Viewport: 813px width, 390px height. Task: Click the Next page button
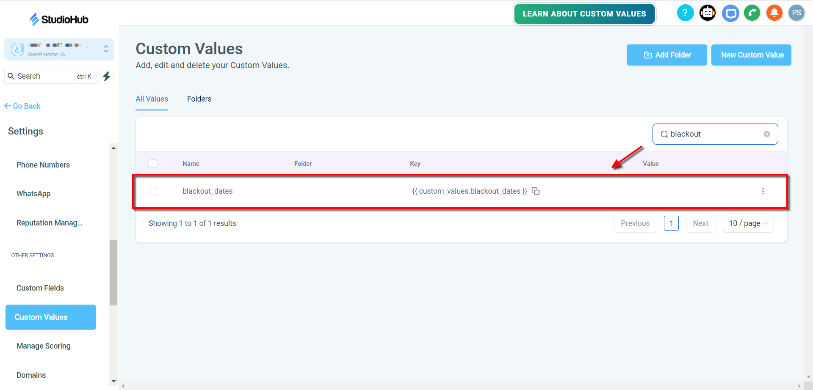click(701, 223)
